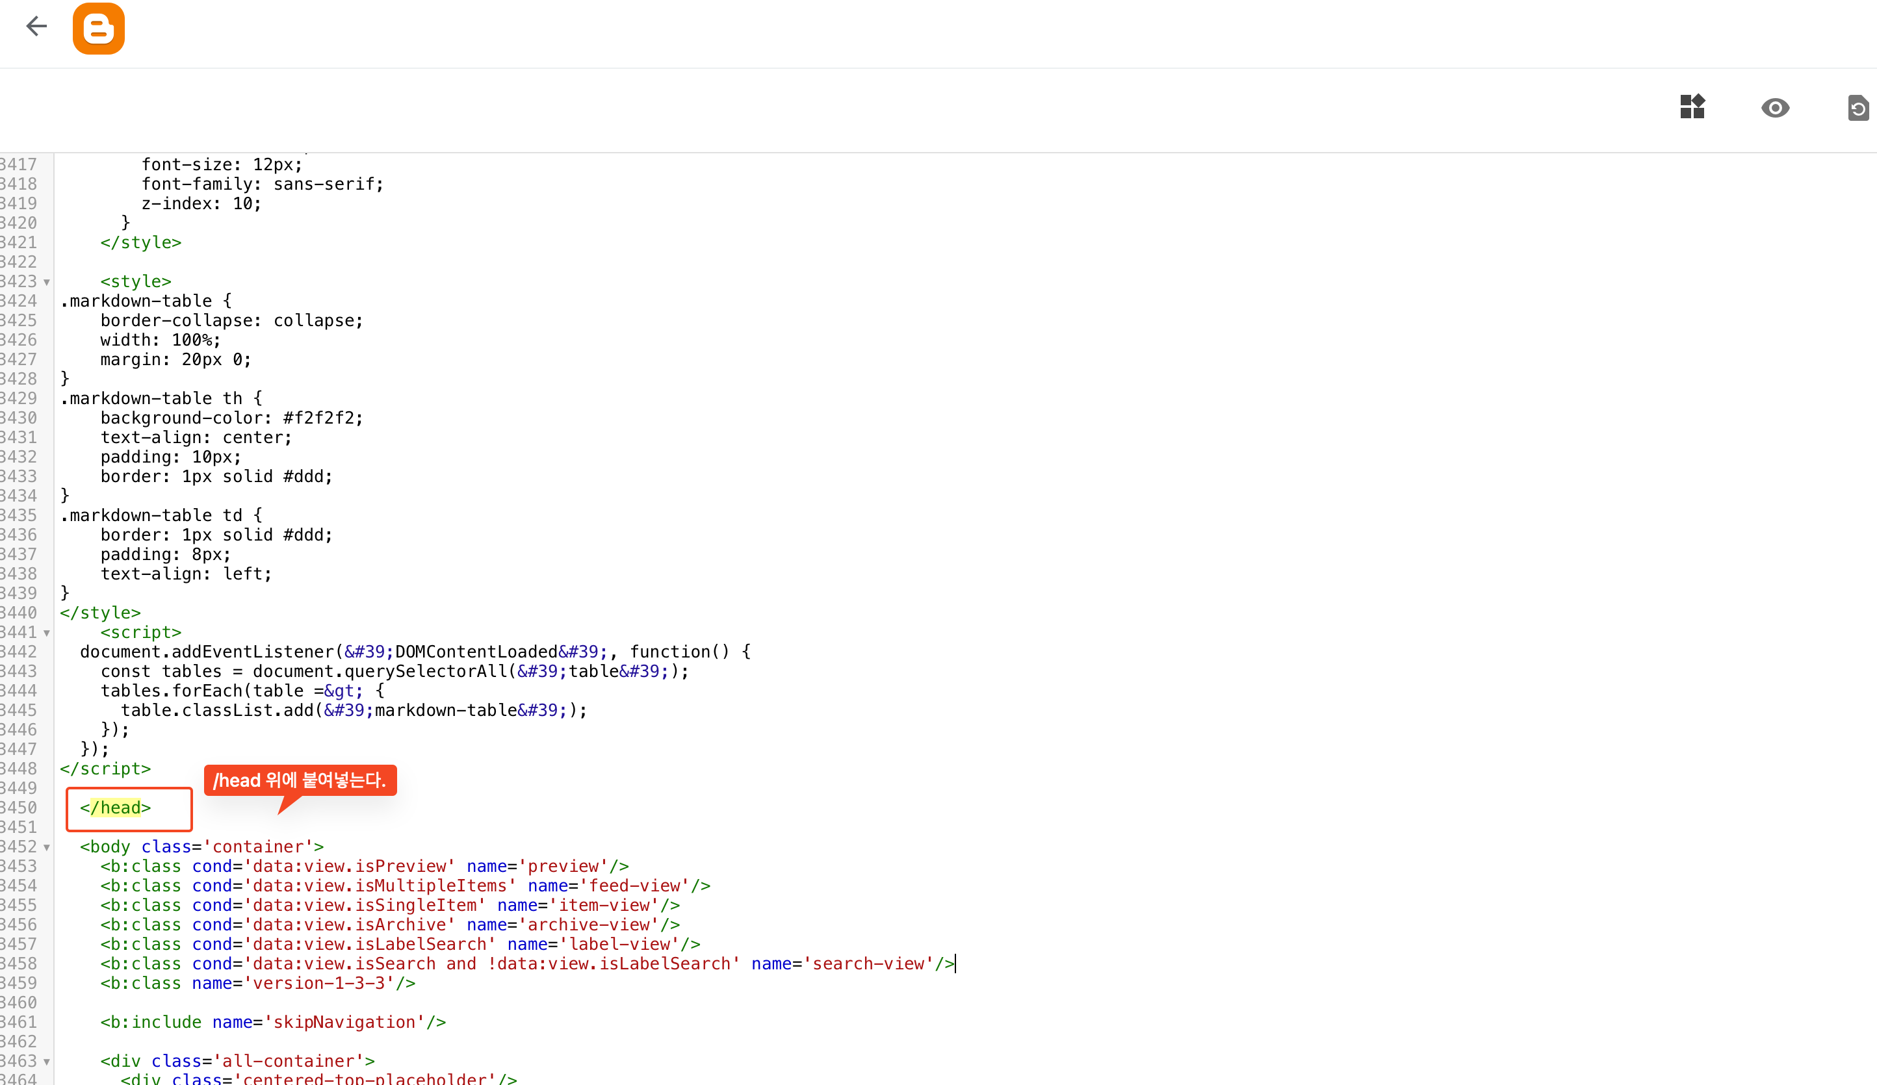Screen dimensions: 1877x1085
Task: Click the closing </script> tag
Action: point(105,769)
